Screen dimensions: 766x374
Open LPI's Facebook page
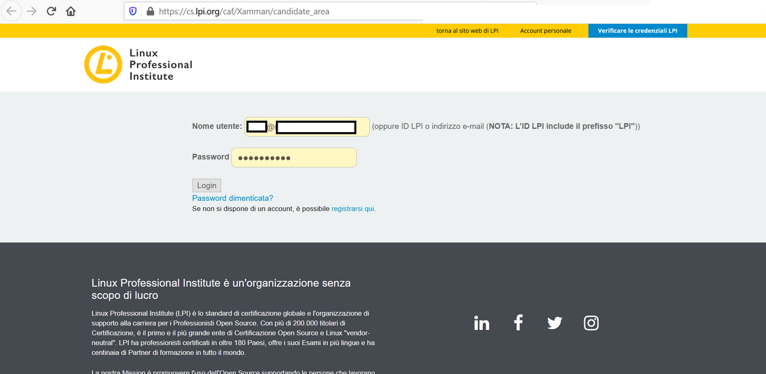click(518, 322)
